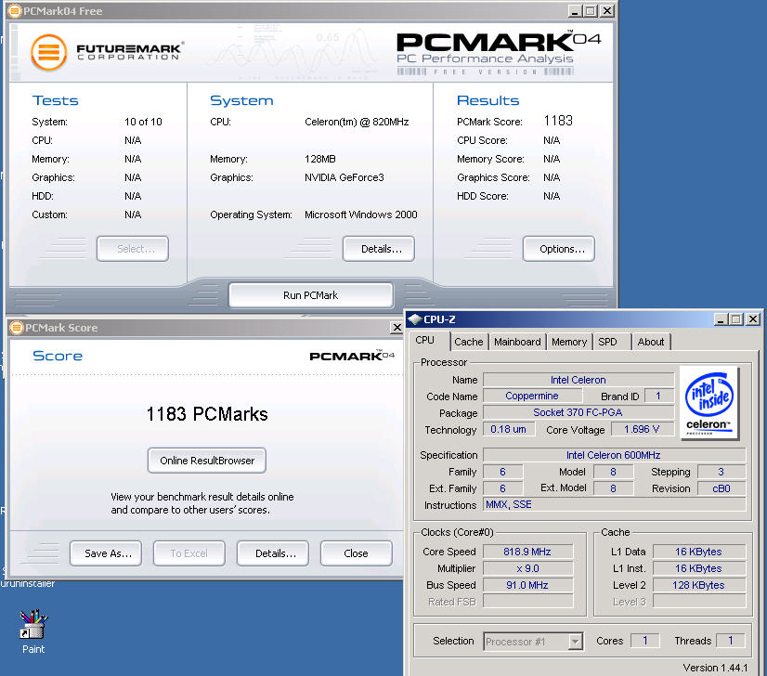Image resolution: width=767 pixels, height=676 pixels.
Task: Open the Online ResultBrowser
Action: click(x=207, y=461)
